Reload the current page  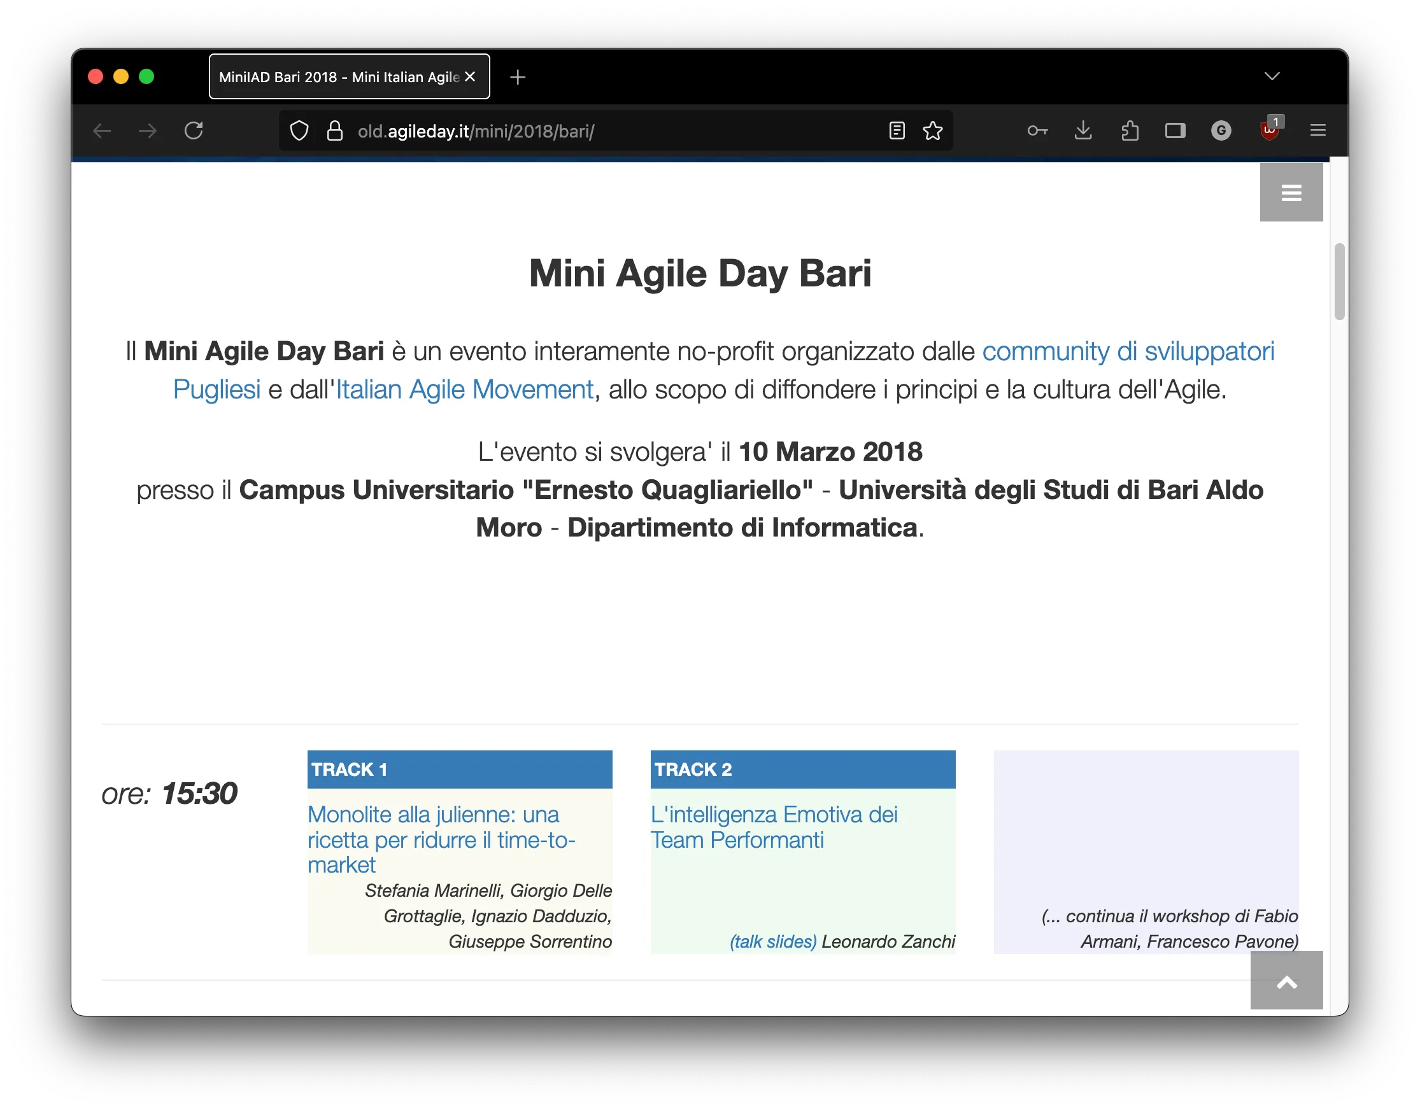coord(193,130)
